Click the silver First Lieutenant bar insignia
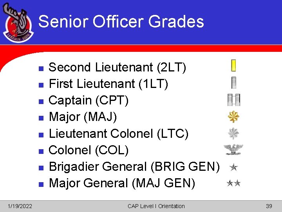The image size is (282, 212). (233, 82)
